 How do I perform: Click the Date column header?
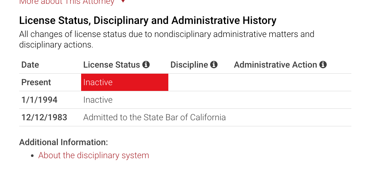(30, 65)
